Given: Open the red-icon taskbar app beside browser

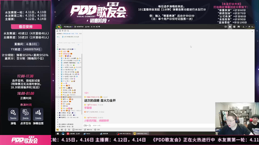Looking at the screenshot, I should [73, 134].
